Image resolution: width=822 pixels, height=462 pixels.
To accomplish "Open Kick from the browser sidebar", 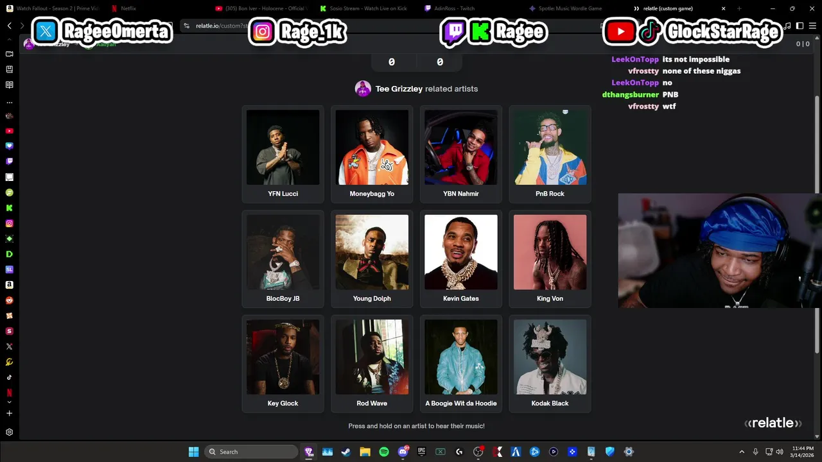I will pyautogui.click(x=9, y=208).
